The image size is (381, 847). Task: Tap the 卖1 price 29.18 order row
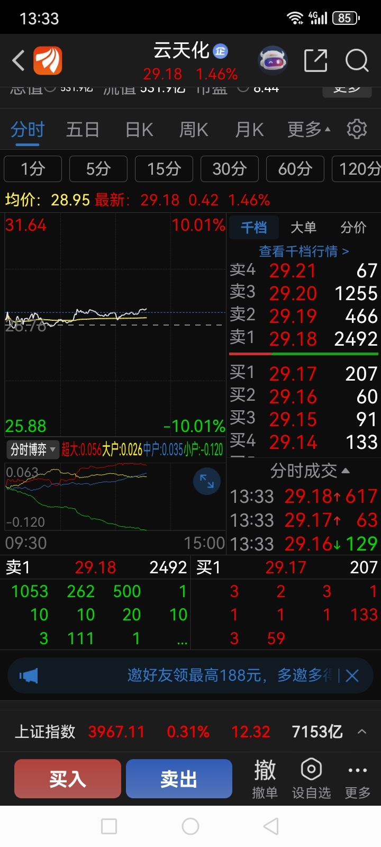(304, 338)
